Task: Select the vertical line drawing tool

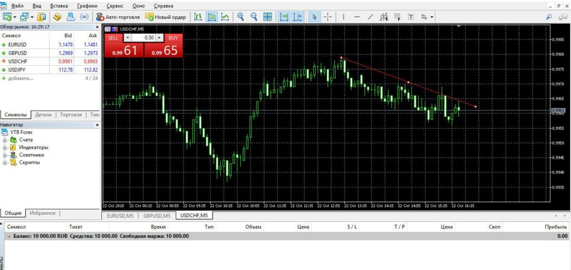Action: click(x=343, y=17)
